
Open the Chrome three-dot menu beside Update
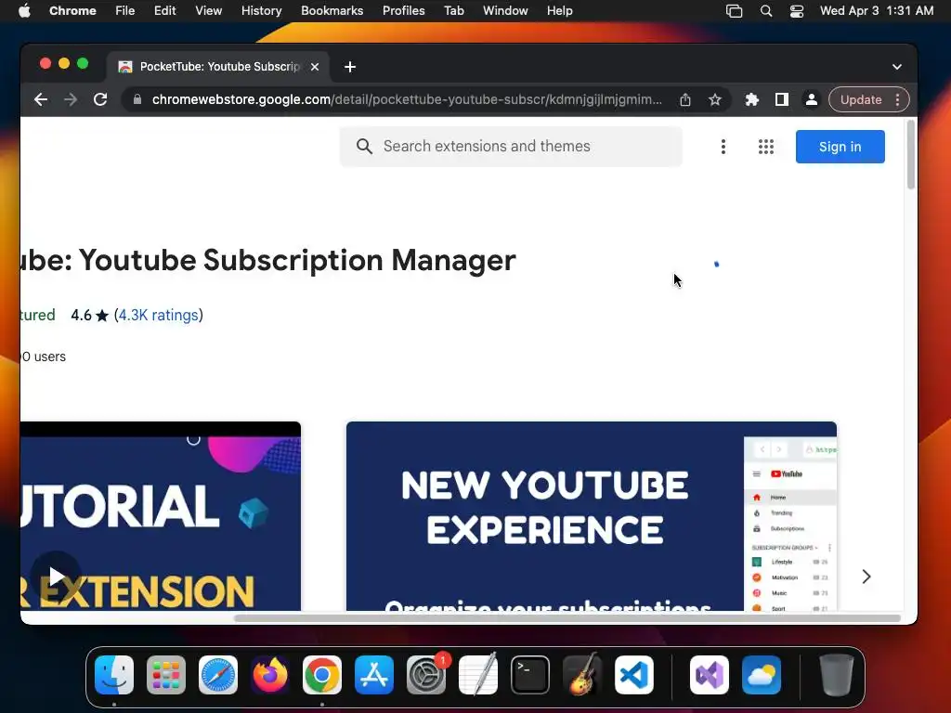point(898,99)
